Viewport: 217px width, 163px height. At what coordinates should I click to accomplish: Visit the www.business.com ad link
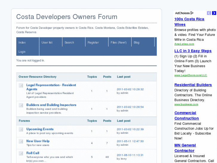pyautogui.click(x=186, y=104)
